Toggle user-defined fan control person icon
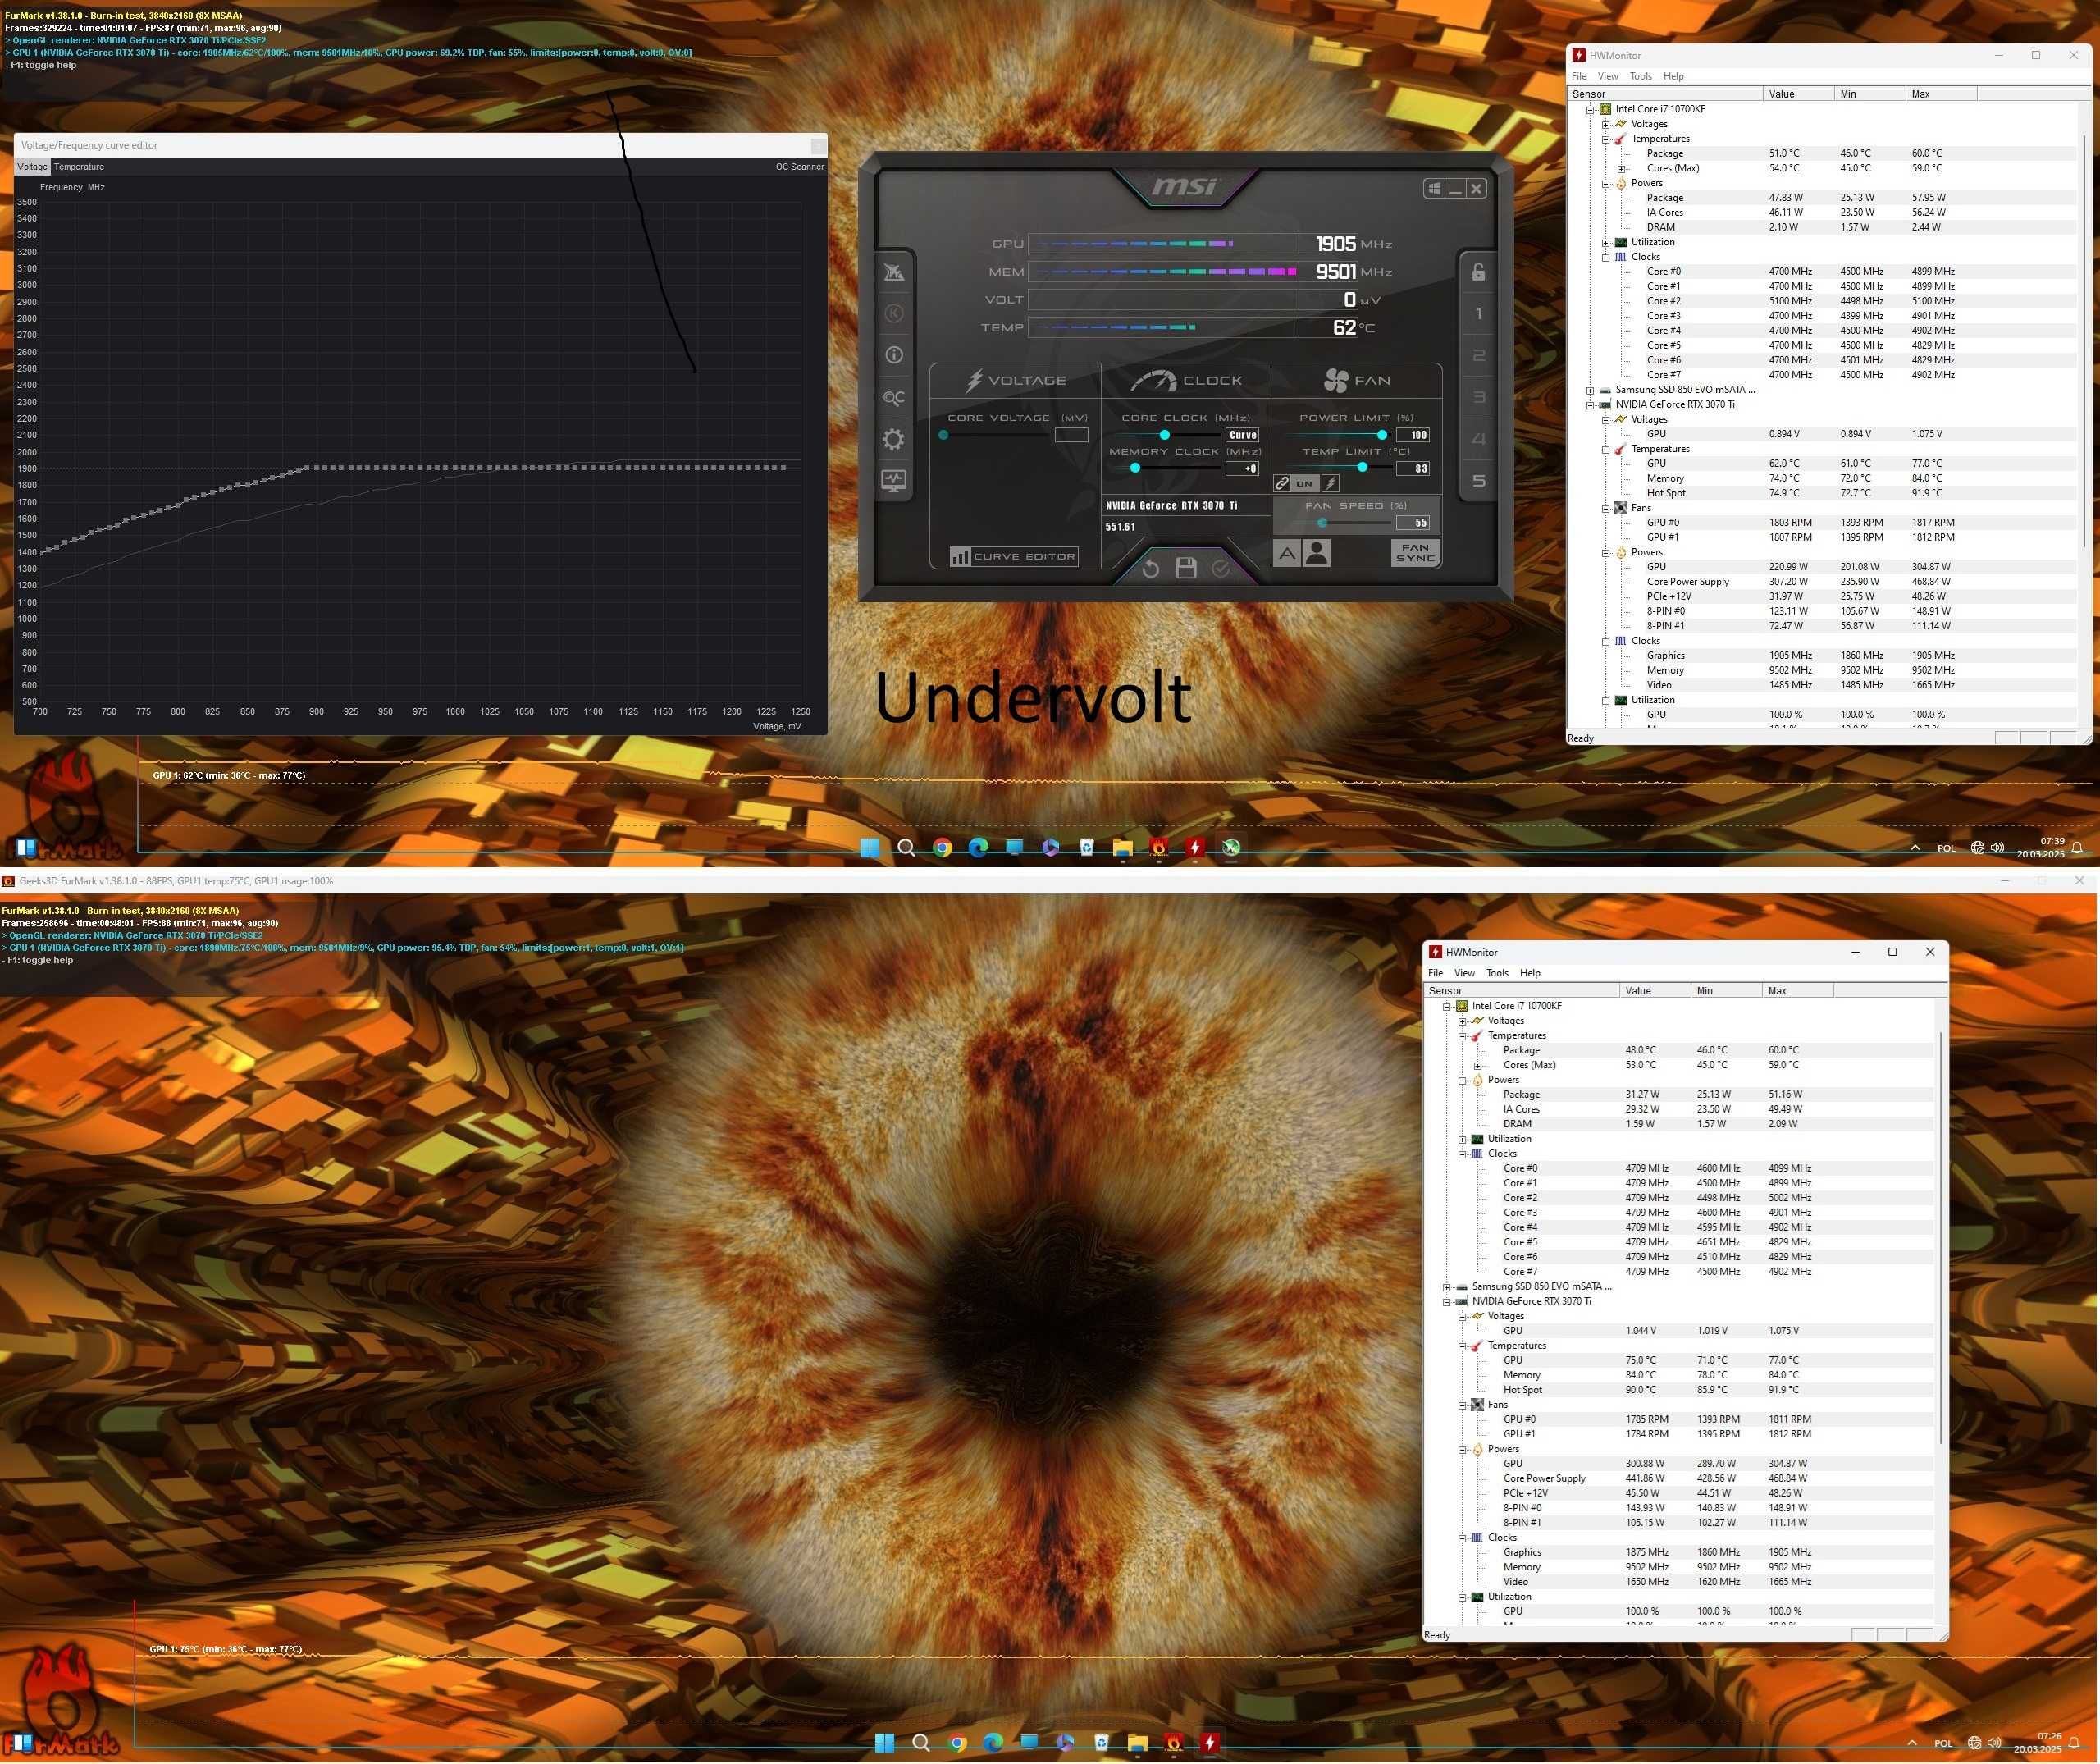Screen dimensions: 2100x1764 (1317, 553)
